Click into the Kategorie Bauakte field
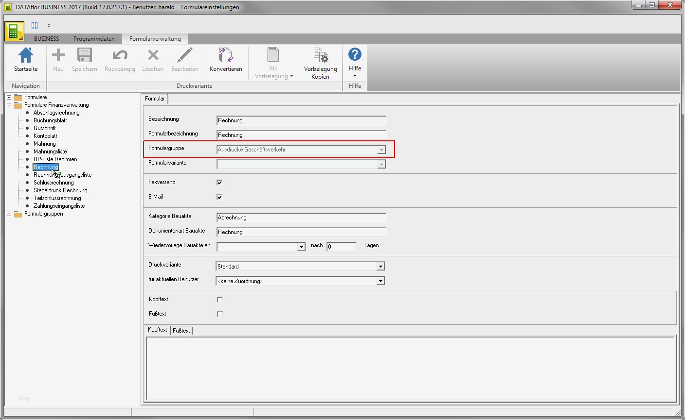685x420 pixels. (301, 218)
